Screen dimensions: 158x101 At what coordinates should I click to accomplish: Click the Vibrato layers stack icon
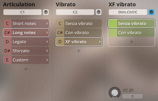tap(99, 12)
